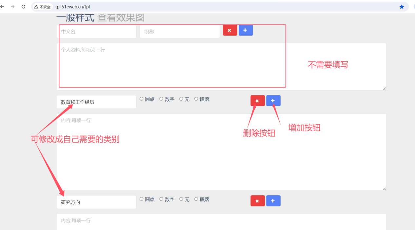This screenshot has width=415, height=230.
Task: Click the 教育和工作经历 title field
Action: [x=96, y=102]
